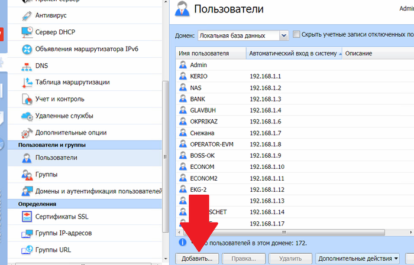
Task: Click IP address 192.168.1.14
Action: [x=267, y=212]
